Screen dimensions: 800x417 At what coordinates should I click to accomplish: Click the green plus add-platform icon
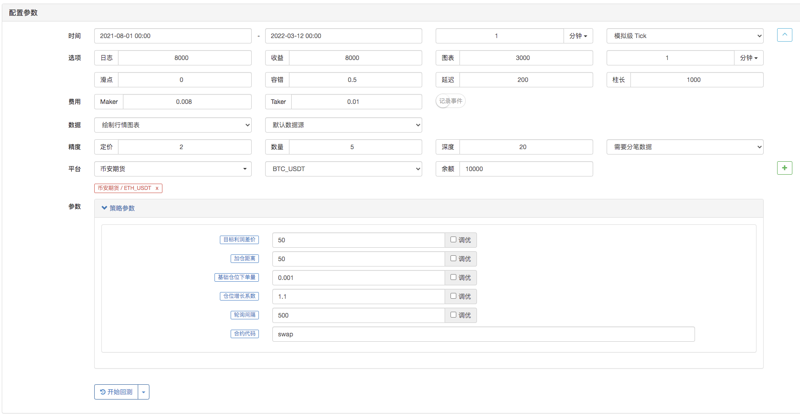coord(784,168)
